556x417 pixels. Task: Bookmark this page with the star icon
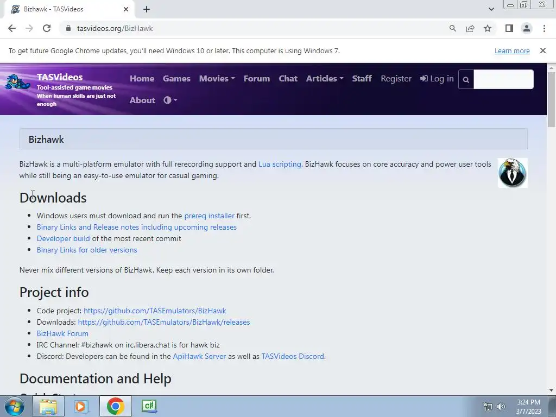tap(488, 28)
